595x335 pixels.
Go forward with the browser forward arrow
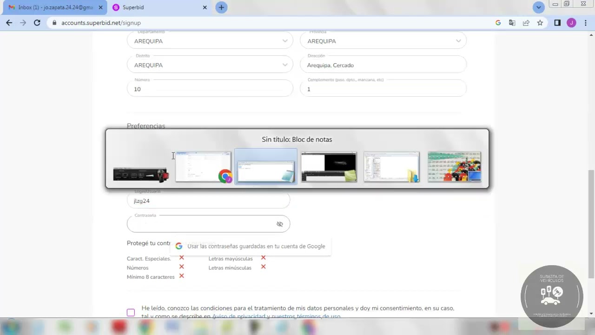[23, 22]
